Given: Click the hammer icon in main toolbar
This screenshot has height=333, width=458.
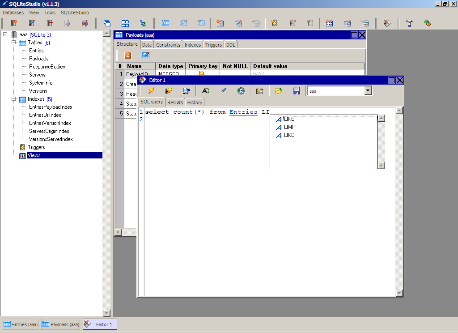Looking at the screenshot, I should point(409,23).
